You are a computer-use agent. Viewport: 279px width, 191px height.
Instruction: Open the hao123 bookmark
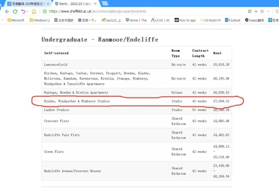(111, 20)
